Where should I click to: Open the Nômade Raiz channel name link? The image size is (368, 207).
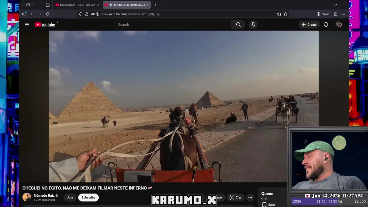click(44, 195)
